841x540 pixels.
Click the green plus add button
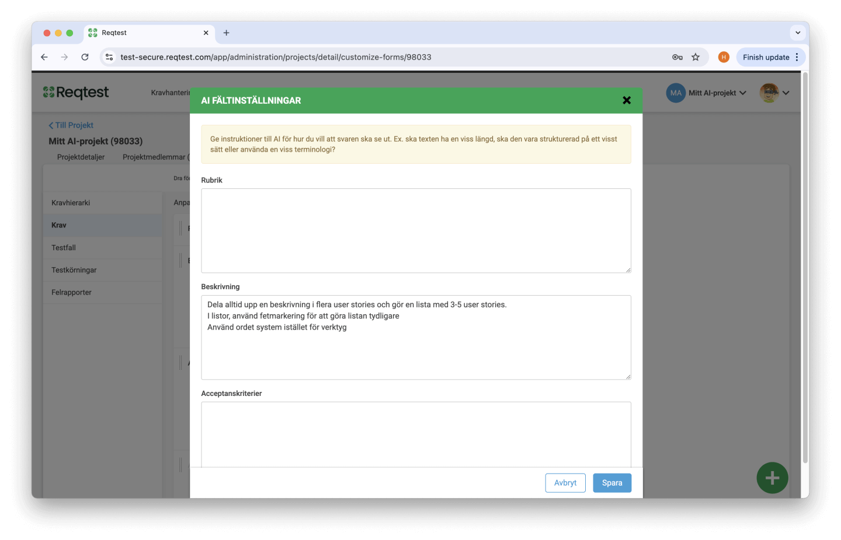(x=772, y=478)
